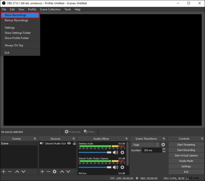The height and width of the screenshot is (181, 205).
Task: Move source up with arrow
Action: point(62,171)
